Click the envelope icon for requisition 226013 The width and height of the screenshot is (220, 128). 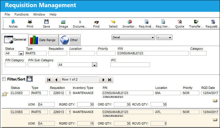[x=215, y=120]
